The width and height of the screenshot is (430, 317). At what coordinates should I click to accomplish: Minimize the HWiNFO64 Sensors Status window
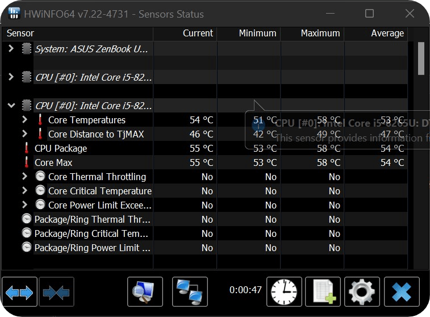coord(330,14)
